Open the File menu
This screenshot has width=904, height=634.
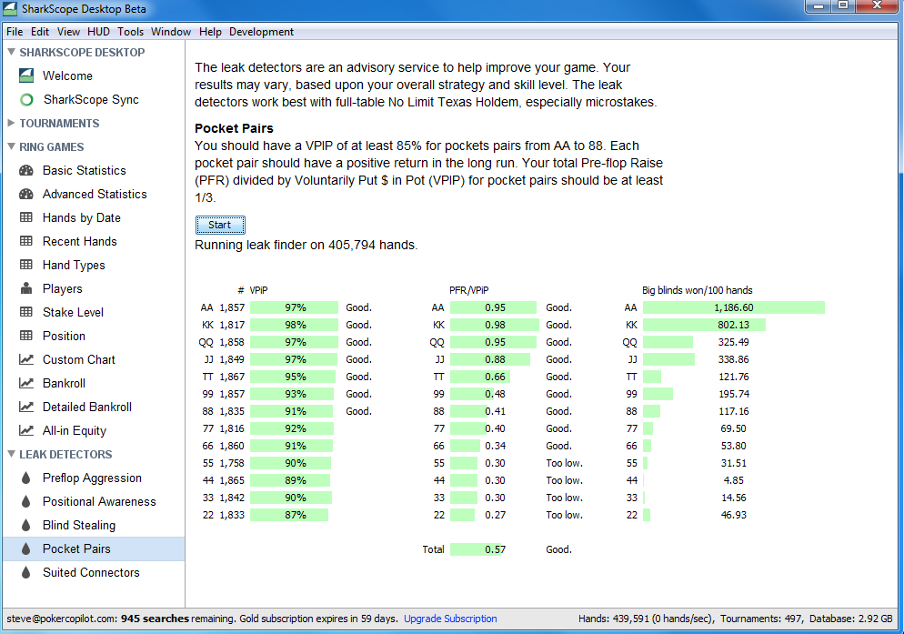coord(15,32)
